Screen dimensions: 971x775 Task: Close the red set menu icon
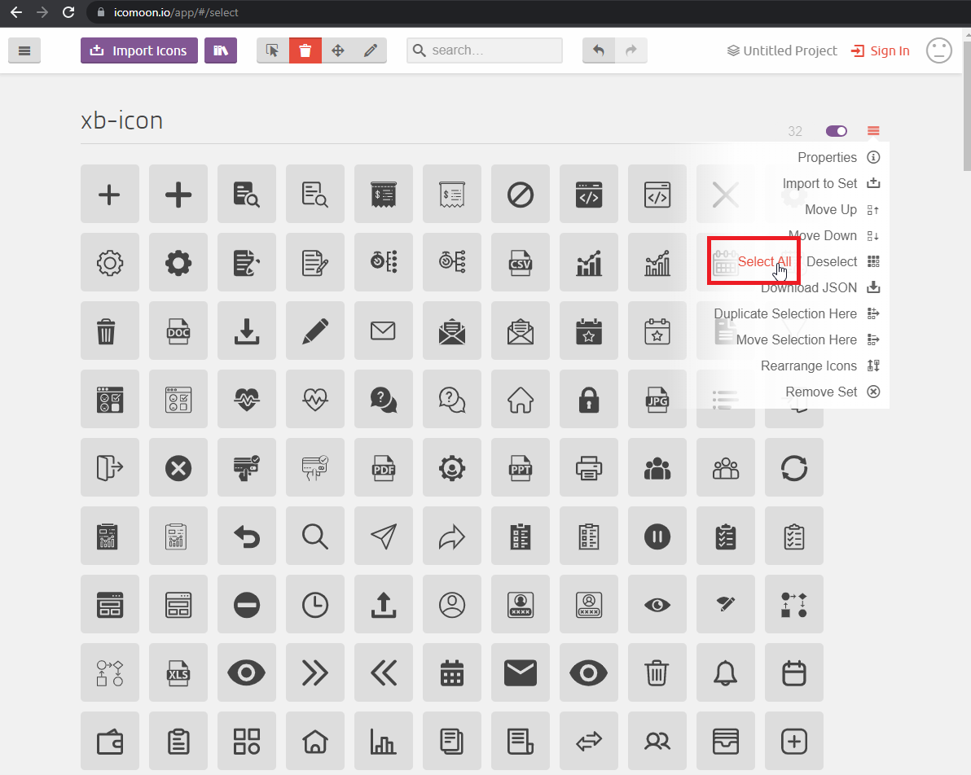tap(873, 130)
